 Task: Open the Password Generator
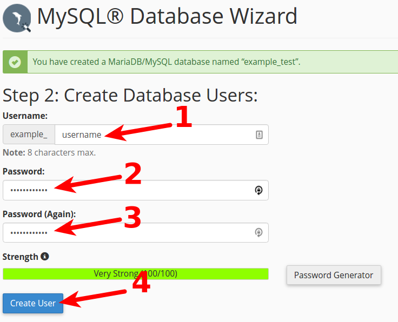pos(334,275)
